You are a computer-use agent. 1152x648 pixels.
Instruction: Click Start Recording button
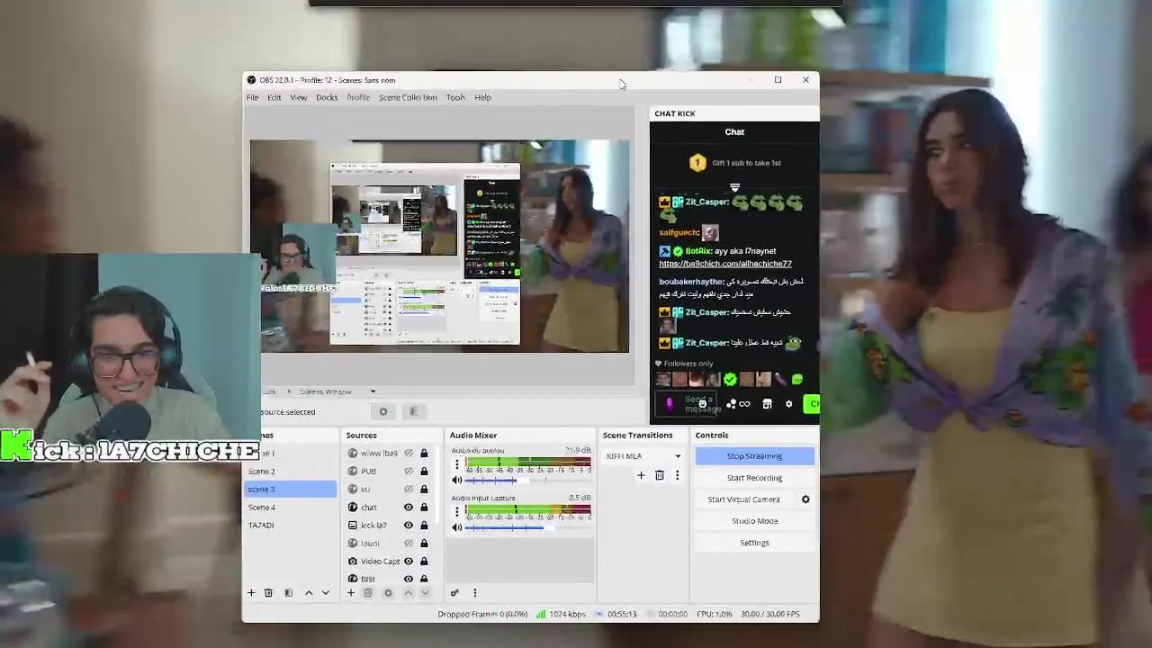[x=754, y=478]
